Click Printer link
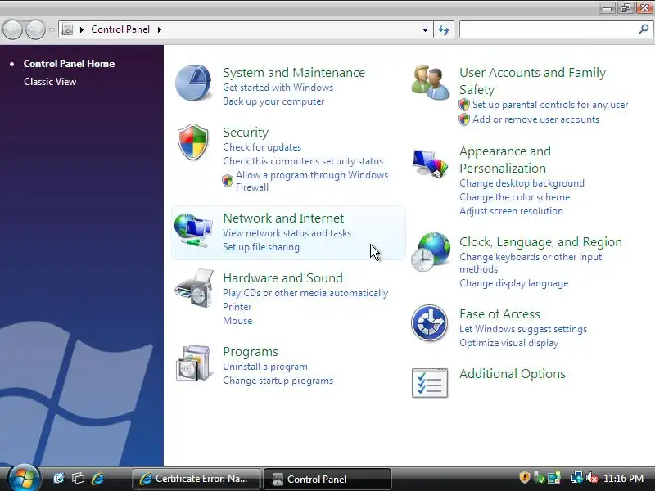 (x=237, y=307)
